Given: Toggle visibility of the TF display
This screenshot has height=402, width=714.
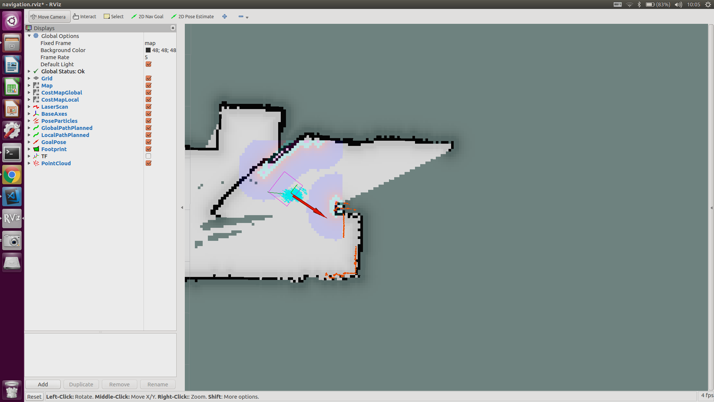Looking at the screenshot, I should [x=149, y=156].
